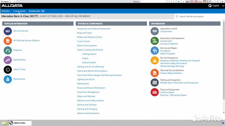Screen dimensions: 225x126
Task: Select the German flag language
Action: [205, 2]
